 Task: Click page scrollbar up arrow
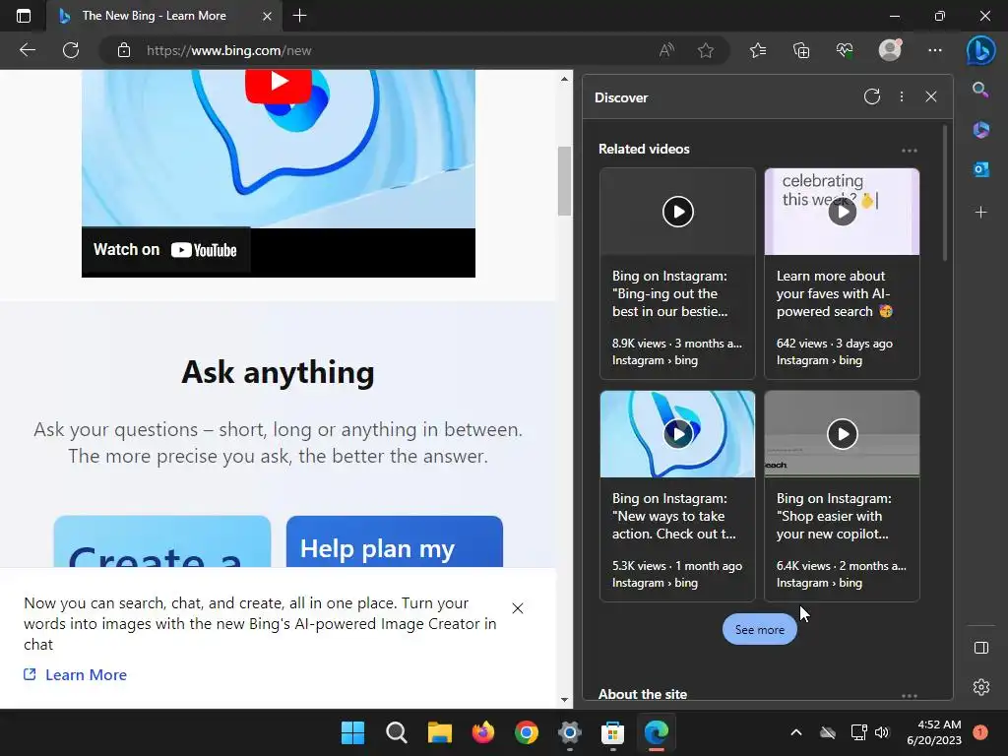564,79
